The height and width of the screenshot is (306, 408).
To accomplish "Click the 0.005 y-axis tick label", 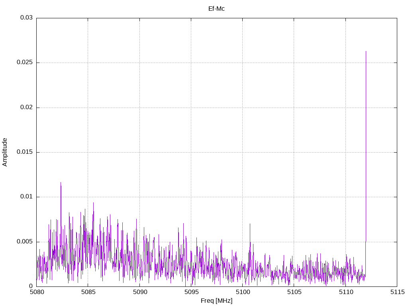I will [25, 242].
